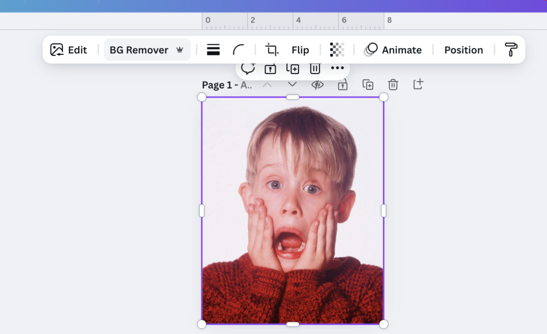
Task: Open the Edit image panel
Action: coord(68,50)
